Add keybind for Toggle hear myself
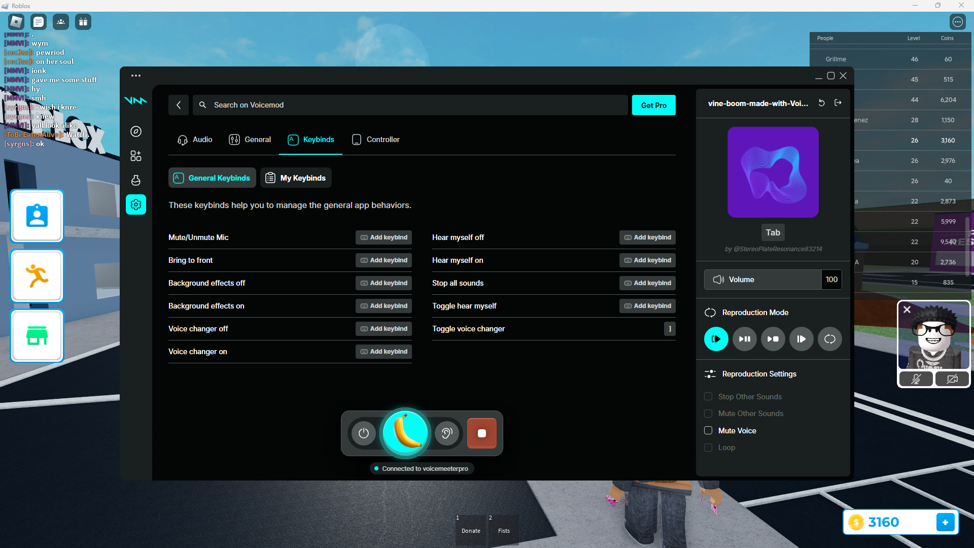Screen dimensions: 974x548 (x=647, y=306)
